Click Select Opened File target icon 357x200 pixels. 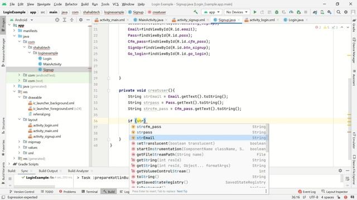57,20
